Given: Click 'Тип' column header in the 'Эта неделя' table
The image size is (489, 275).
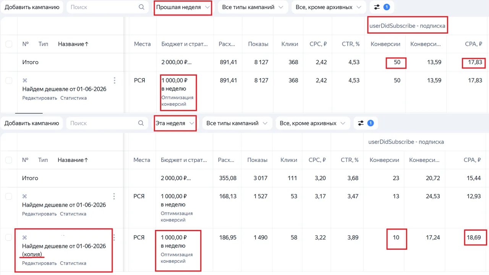Looking at the screenshot, I should tap(43, 160).
